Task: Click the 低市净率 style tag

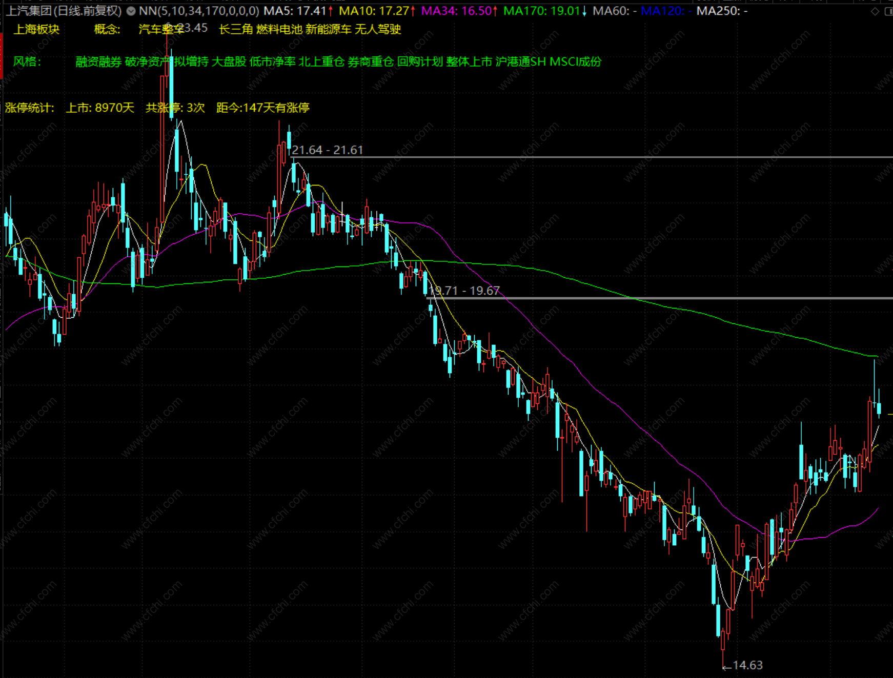Action: (x=273, y=61)
